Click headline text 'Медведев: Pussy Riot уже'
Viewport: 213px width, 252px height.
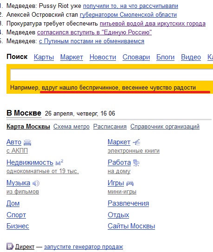(44, 6)
